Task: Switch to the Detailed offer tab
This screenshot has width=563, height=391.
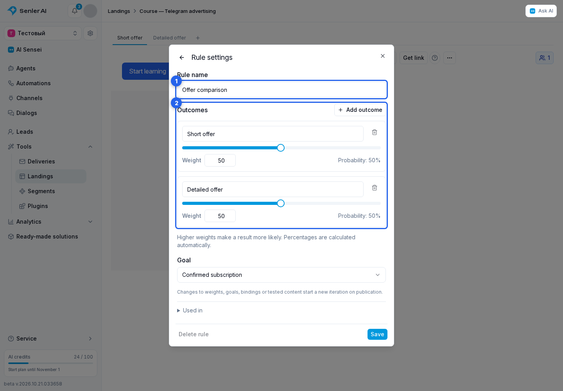Action: click(x=170, y=38)
